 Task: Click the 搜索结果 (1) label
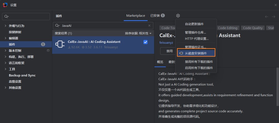click(63, 33)
